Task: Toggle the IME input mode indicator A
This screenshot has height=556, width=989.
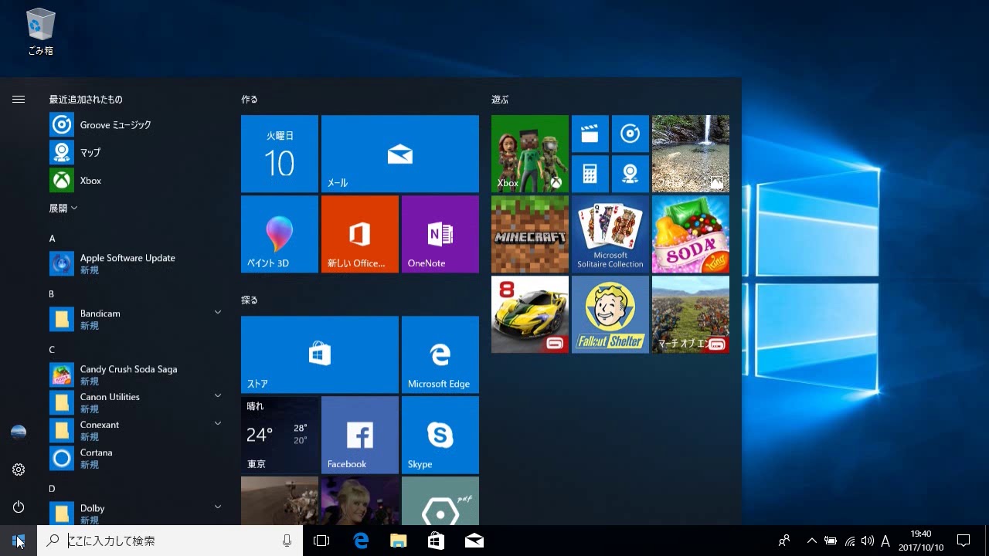Action: pyautogui.click(x=885, y=541)
